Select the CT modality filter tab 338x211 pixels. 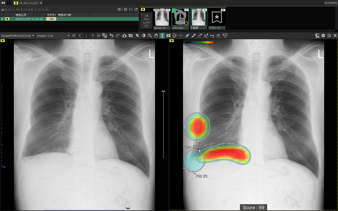click(x=11, y=10)
